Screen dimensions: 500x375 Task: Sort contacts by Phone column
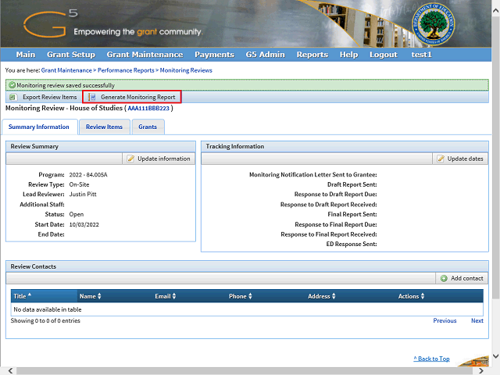point(240,296)
